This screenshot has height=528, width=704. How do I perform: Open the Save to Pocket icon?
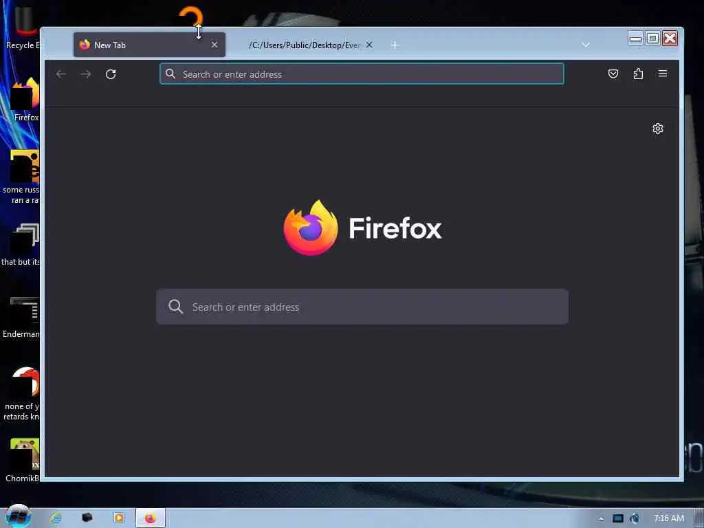coord(613,74)
